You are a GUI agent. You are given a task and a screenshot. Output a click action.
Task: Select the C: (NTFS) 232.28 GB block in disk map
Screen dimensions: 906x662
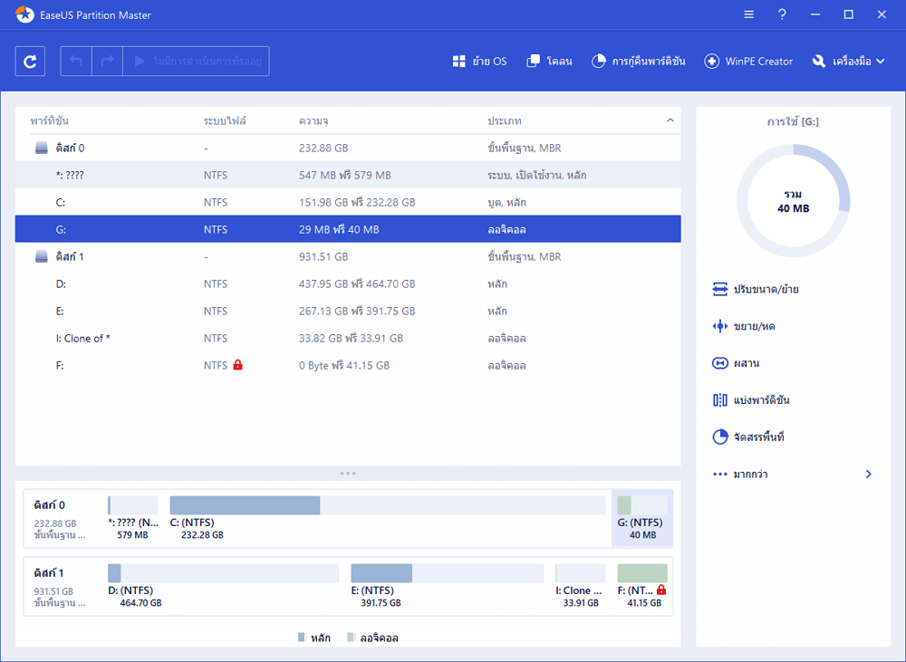pyautogui.click(x=387, y=518)
